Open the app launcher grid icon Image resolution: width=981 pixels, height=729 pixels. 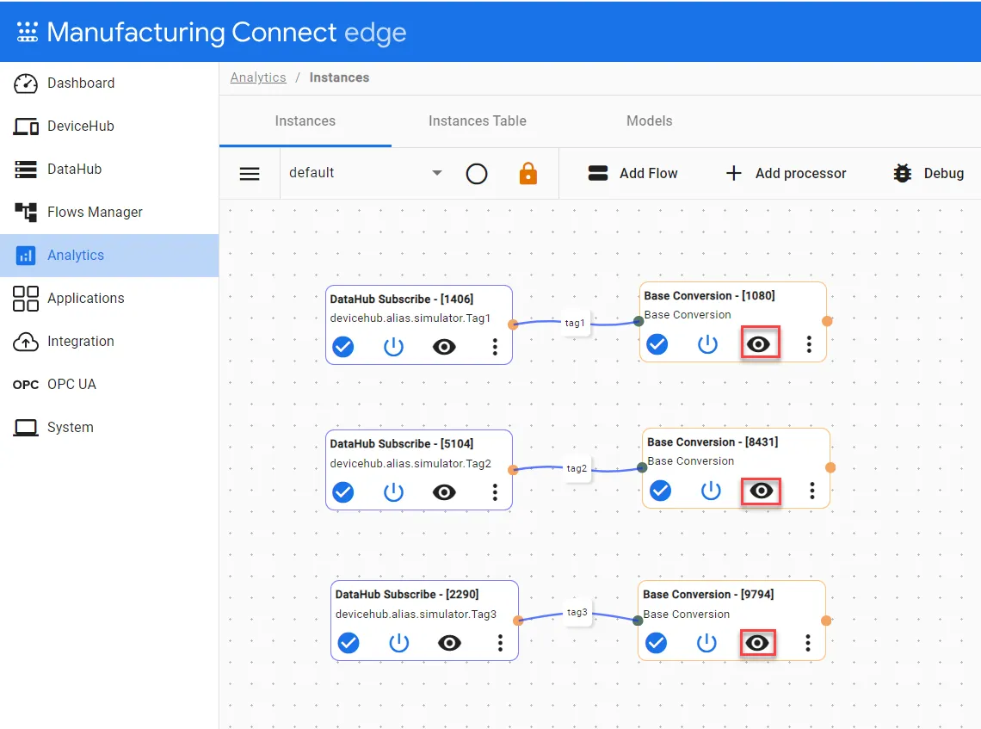(27, 32)
